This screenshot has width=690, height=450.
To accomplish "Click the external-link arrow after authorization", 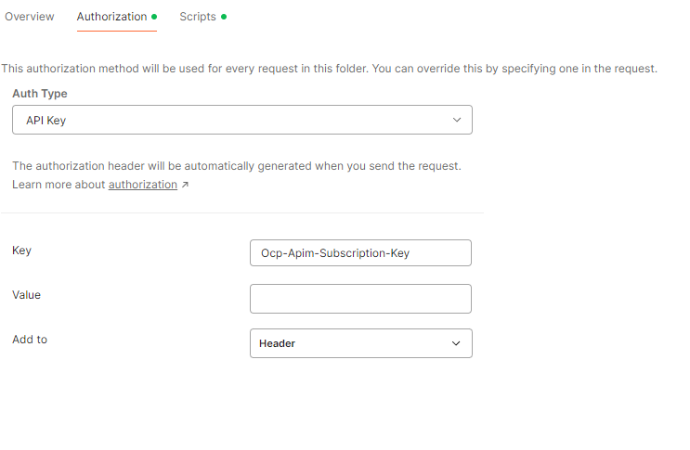I will [185, 185].
